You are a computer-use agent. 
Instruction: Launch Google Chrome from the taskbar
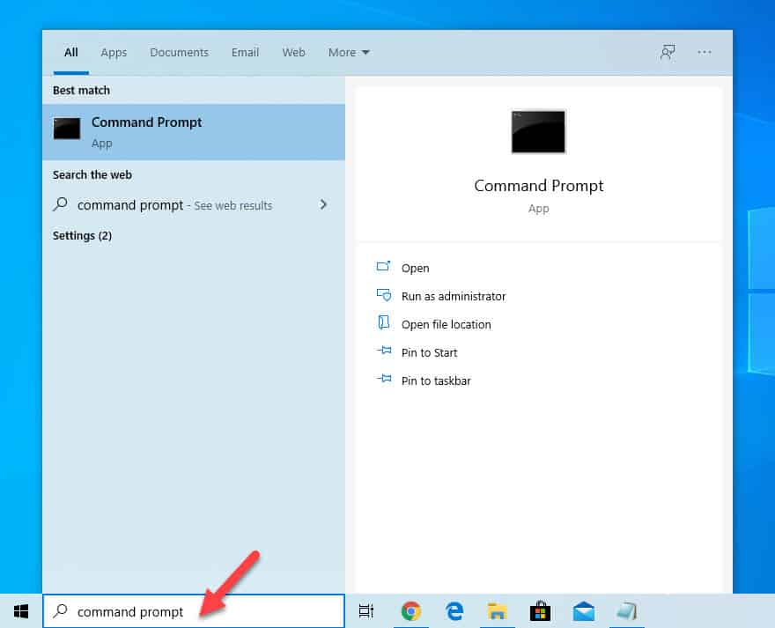[x=410, y=611]
